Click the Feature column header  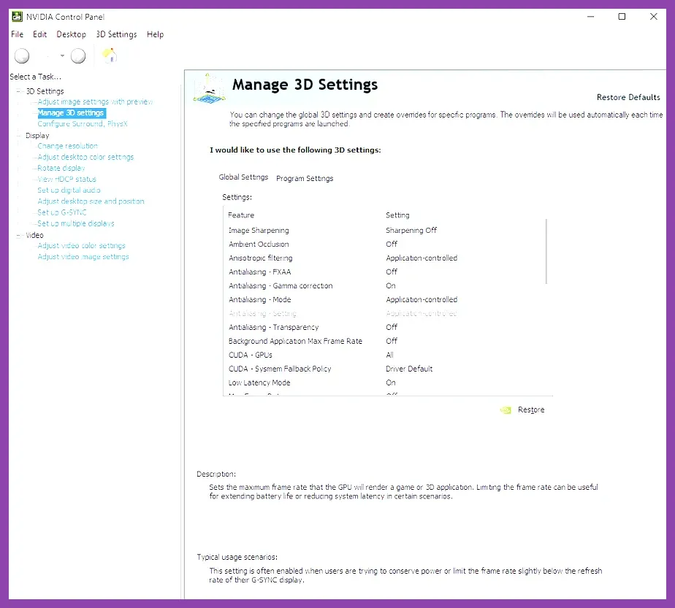[x=240, y=215]
